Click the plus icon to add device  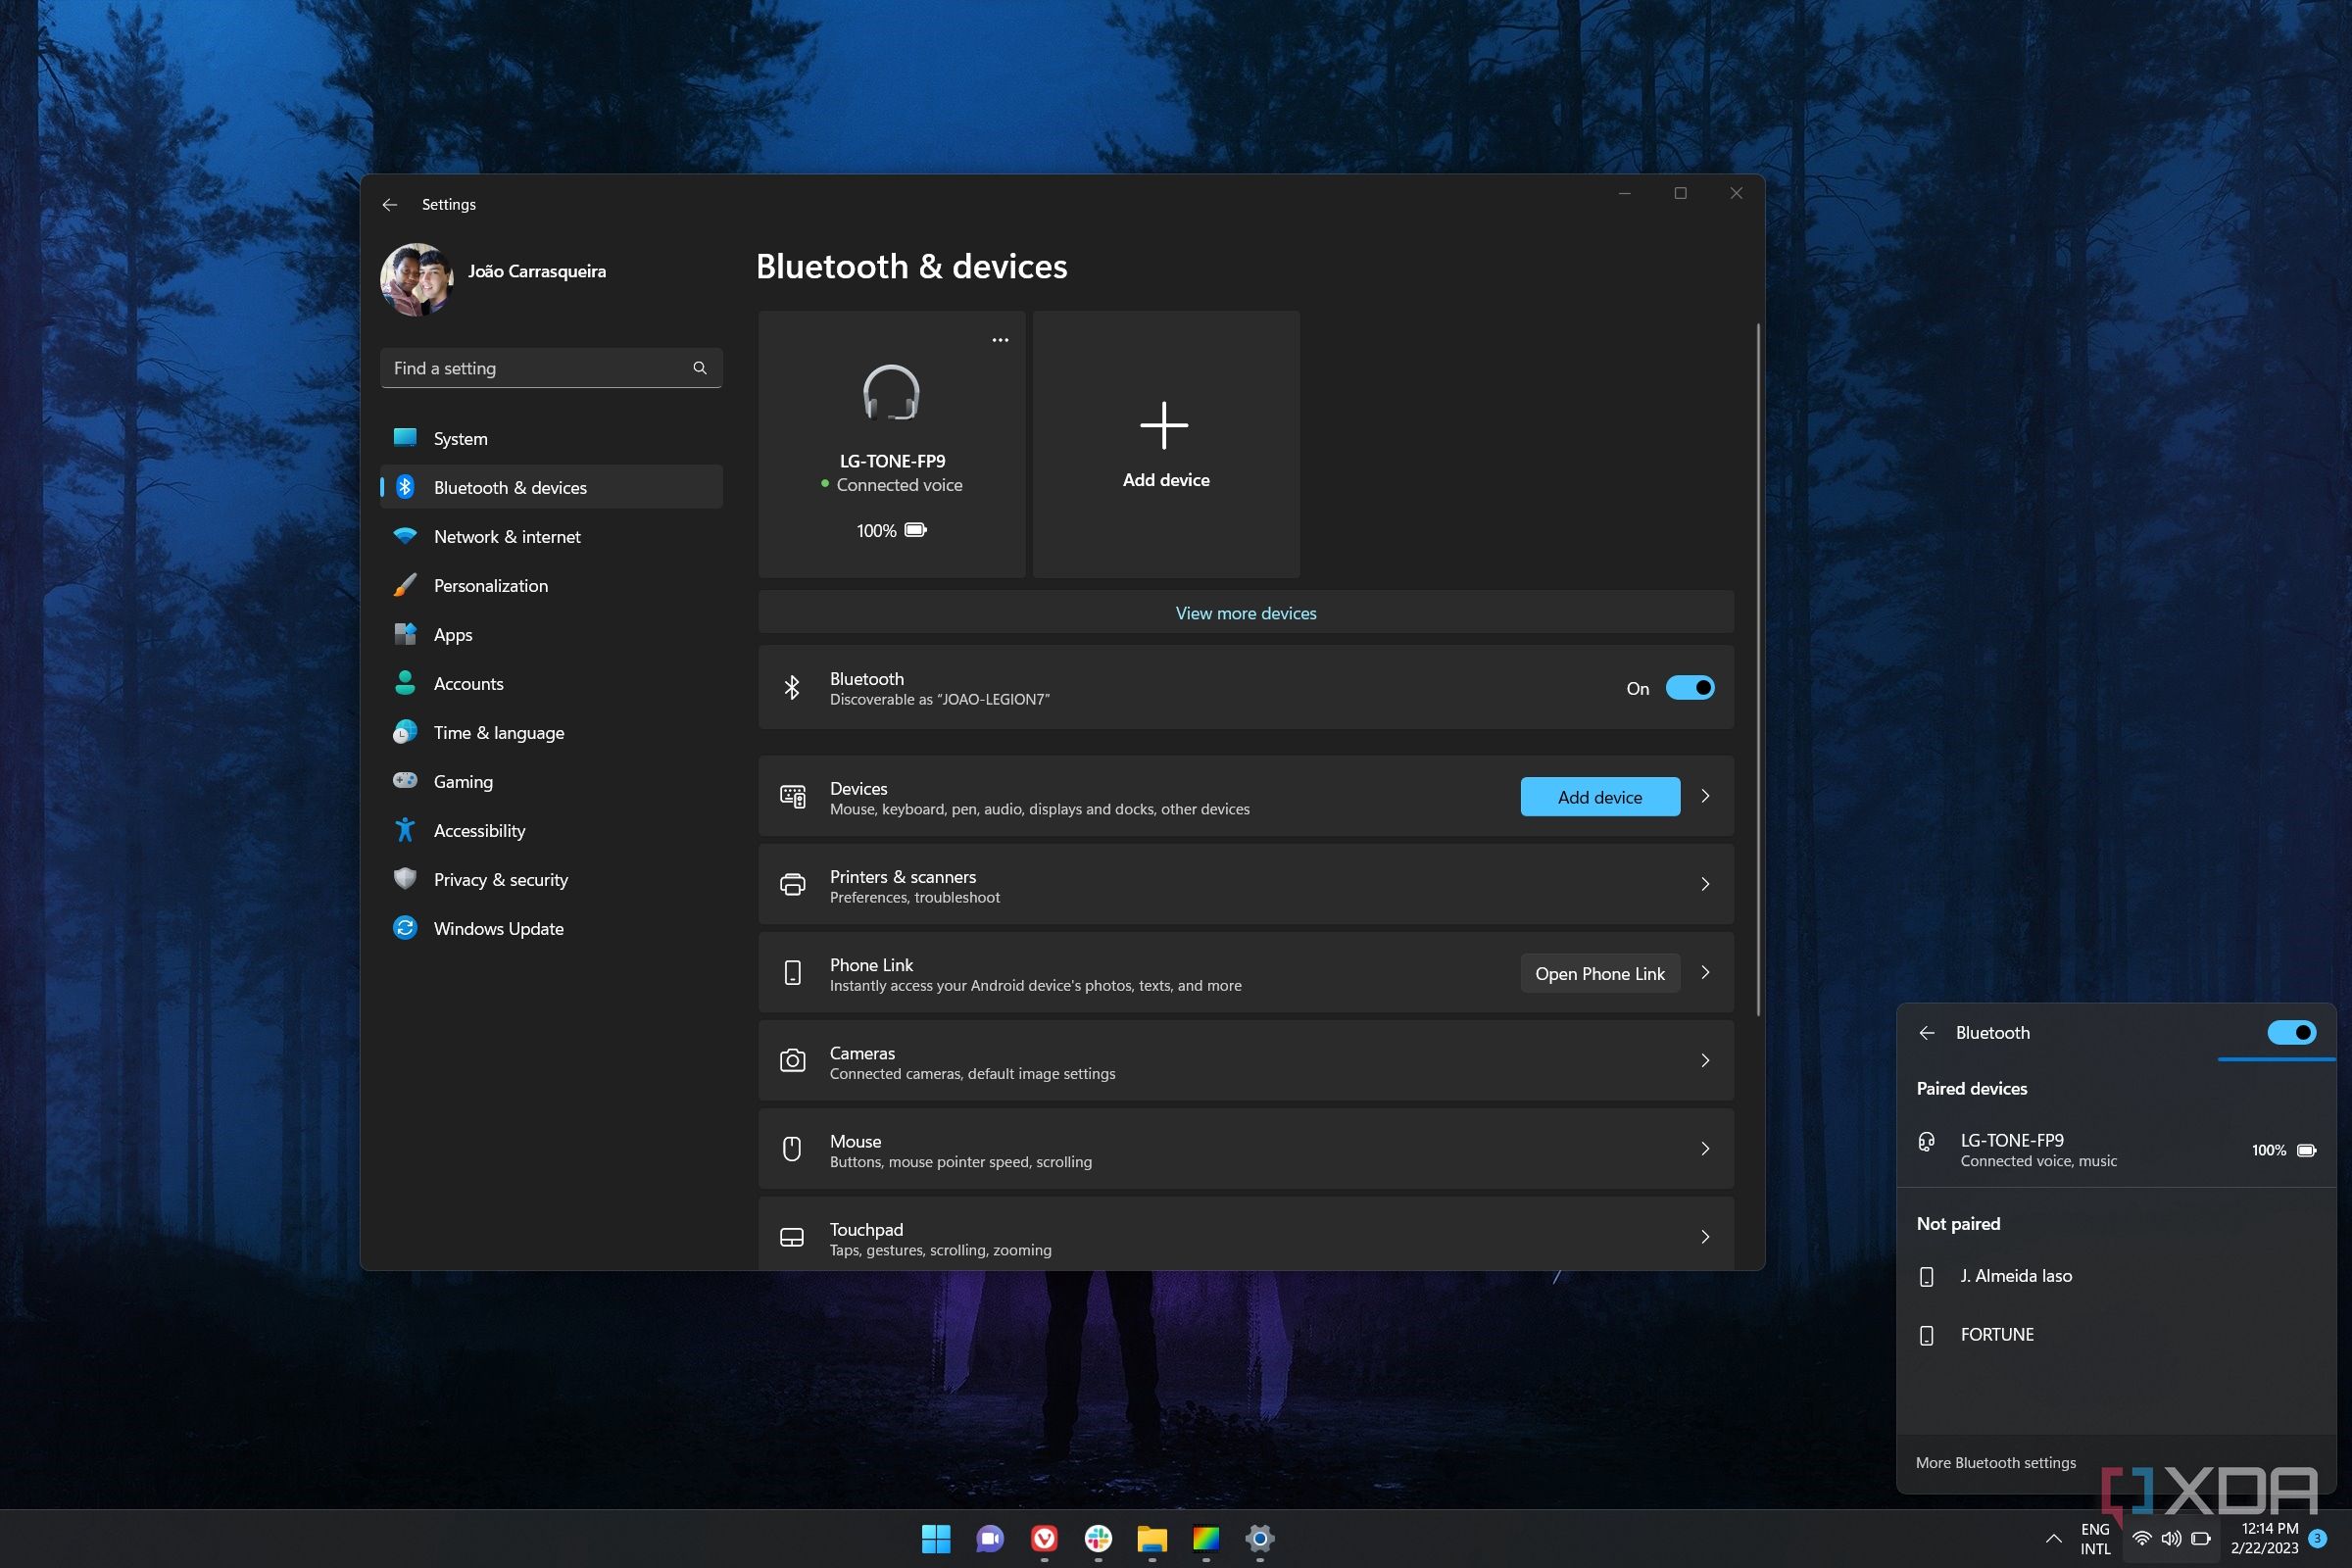coord(1164,426)
